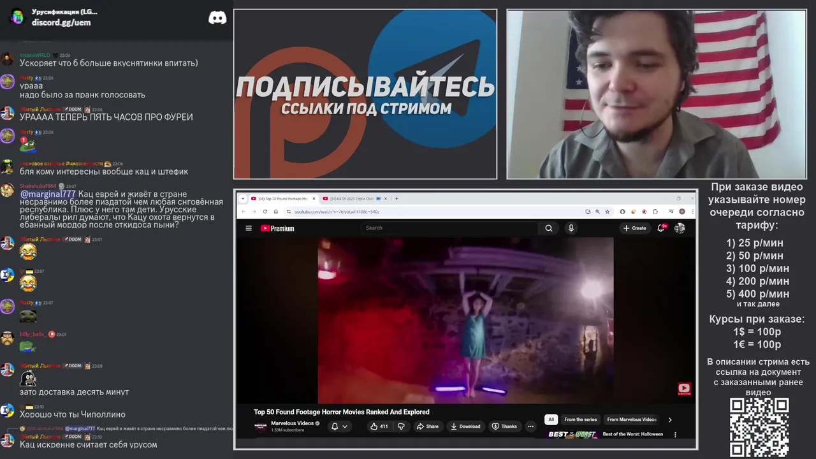Click the zoom magnifier icon in address bar
The width and height of the screenshot is (816, 459).
[x=597, y=212]
